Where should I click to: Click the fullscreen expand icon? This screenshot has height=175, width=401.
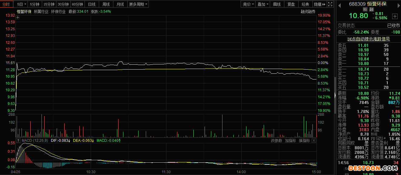[331, 4]
